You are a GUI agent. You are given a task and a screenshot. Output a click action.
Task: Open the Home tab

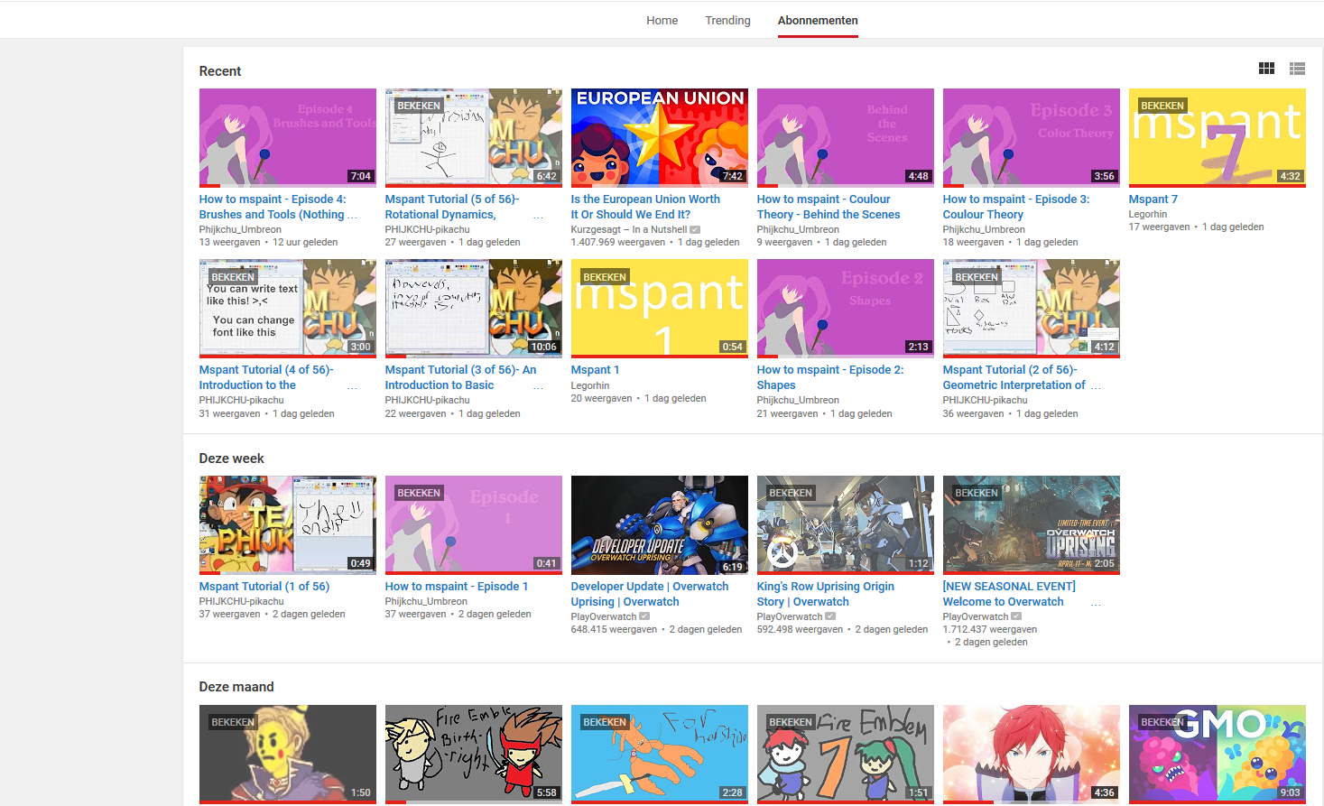[x=662, y=20]
